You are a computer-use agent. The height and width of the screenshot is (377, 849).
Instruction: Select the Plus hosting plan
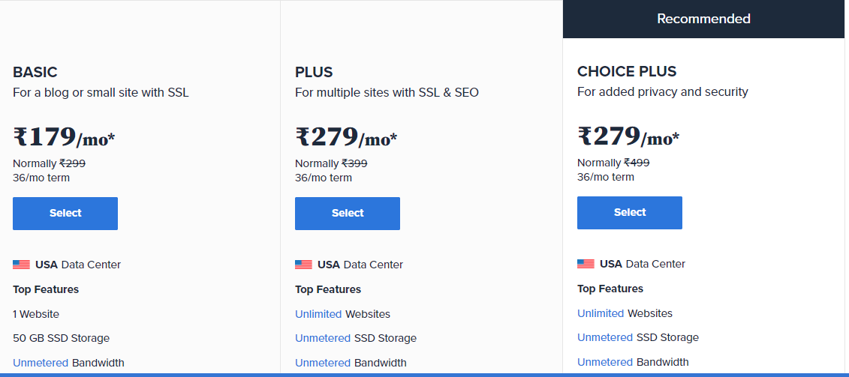[x=348, y=214]
